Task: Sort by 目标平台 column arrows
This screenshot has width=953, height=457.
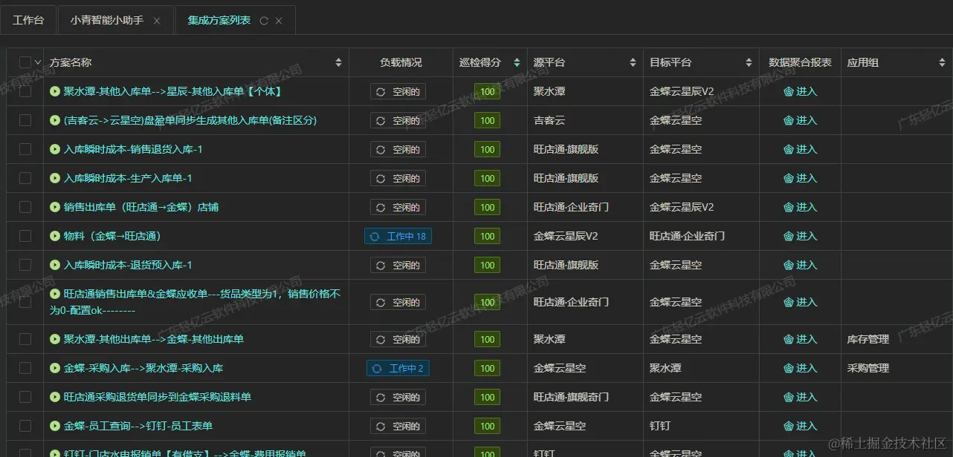Action: tap(749, 63)
